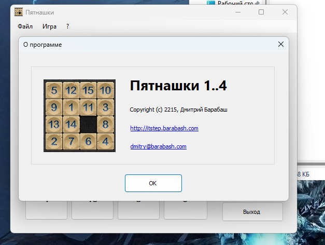Click the puzzle tile numbered 8
Image resolution: width=325 pixels, height=245 pixels.
coord(105,124)
